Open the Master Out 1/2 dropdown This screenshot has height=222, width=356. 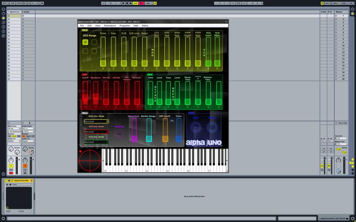pyautogui.click(x=341, y=144)
